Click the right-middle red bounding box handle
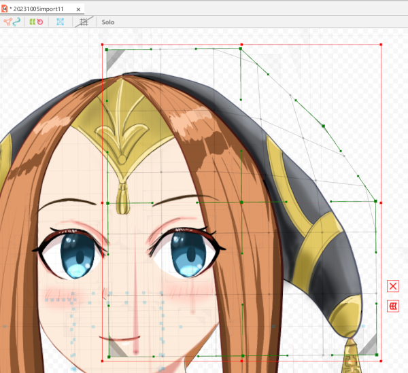 [x=381, y=202]
